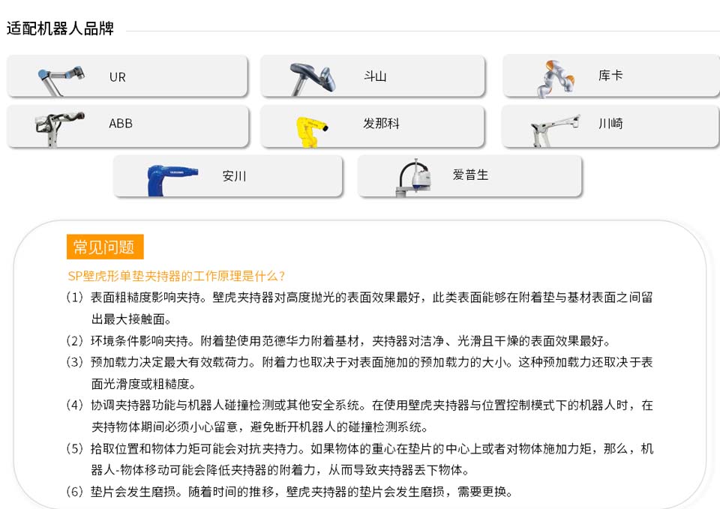The image size is (720, 509).
Task: Open the 川崎 brand label
Action: pos(610,124)
